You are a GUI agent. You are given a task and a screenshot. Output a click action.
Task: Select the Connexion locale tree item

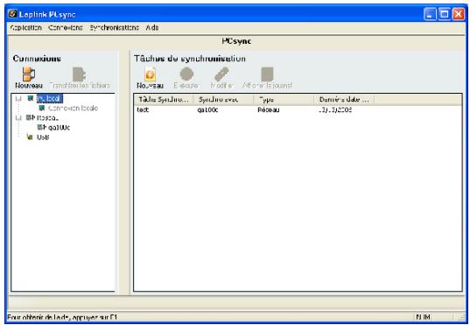click(73, 108)
